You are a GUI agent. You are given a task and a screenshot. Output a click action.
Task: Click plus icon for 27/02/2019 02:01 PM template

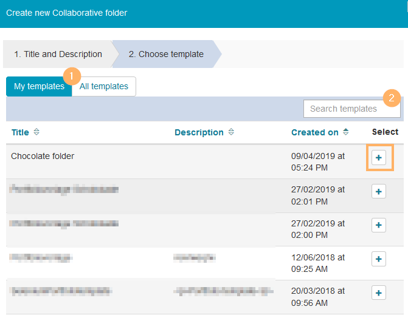pyautogui.click(x=378, y=192)
